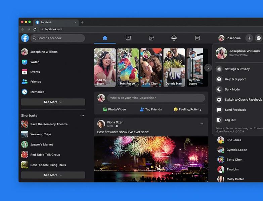The image size is (263, 201).
Task: Open Fiona Ozeri's profile name
Action: tap(115, 122)
